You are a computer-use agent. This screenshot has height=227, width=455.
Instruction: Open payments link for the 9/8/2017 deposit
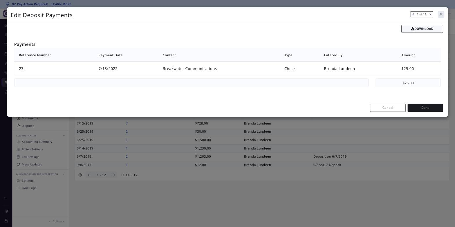click(127, 165)
